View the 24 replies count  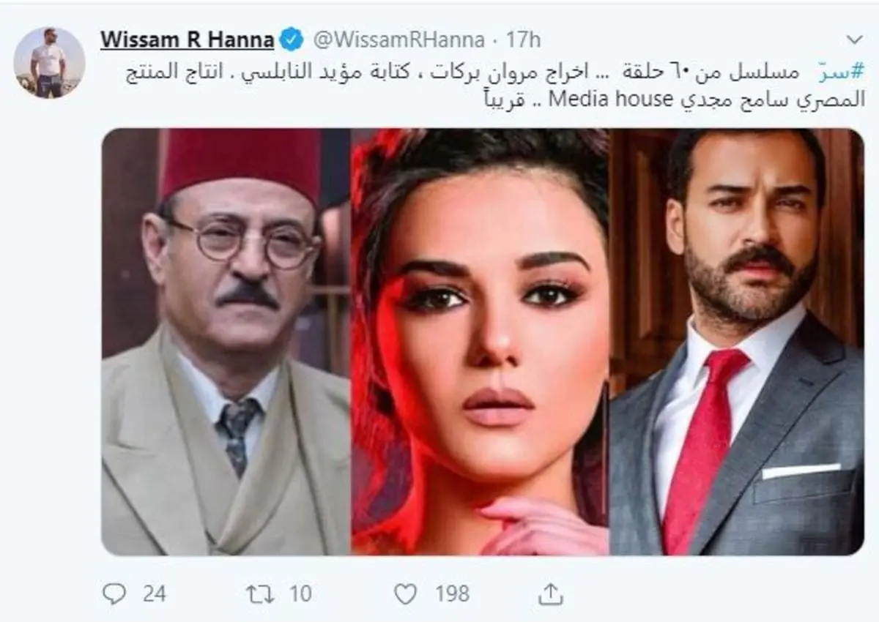[154, 593]
